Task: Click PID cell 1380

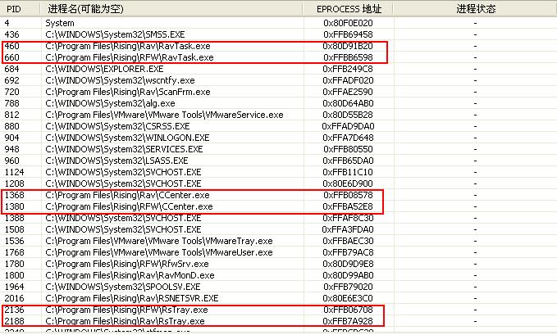Action: 14,206
